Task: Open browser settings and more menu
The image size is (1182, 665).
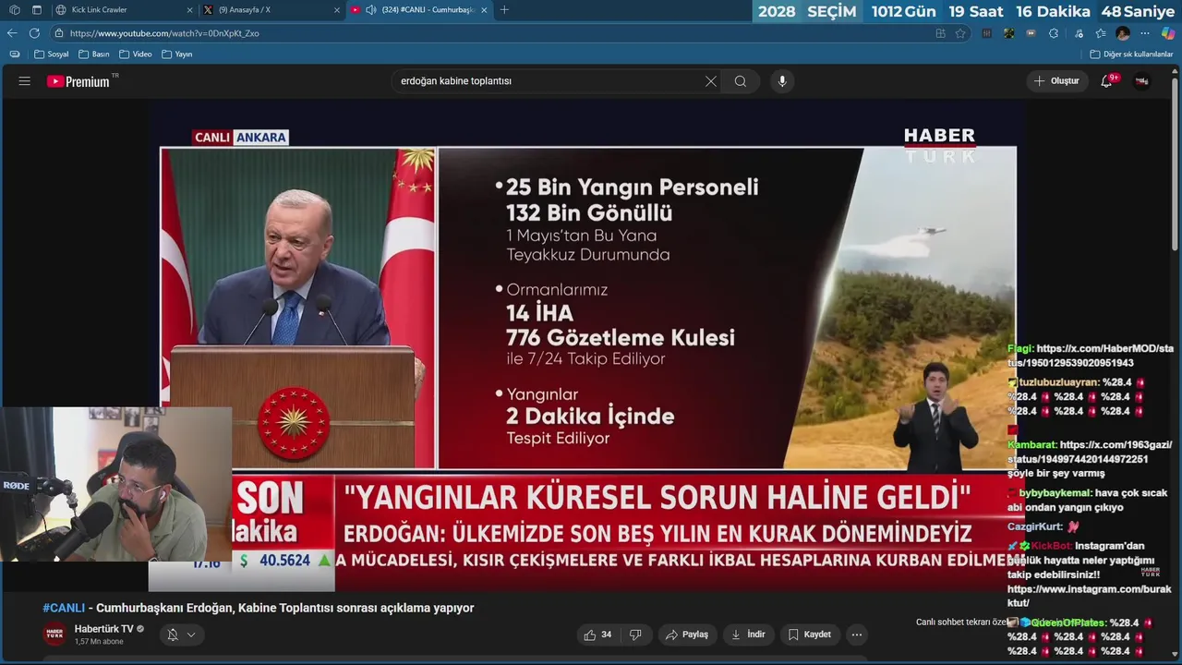Action: pyautogui.click(x=1145, y=33)
